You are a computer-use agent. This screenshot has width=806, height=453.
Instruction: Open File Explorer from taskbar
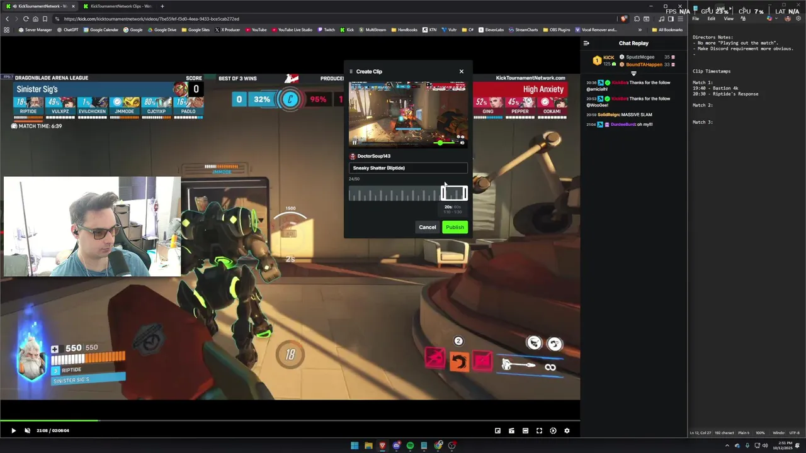coord(368,445)
